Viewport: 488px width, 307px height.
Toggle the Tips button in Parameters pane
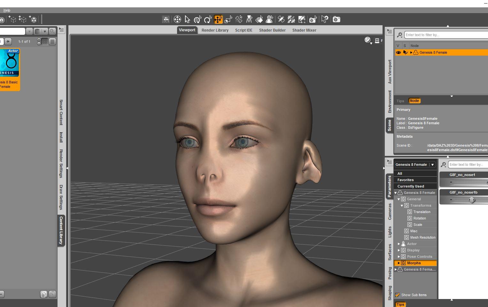pyautogui.click(x=400, y=304)
